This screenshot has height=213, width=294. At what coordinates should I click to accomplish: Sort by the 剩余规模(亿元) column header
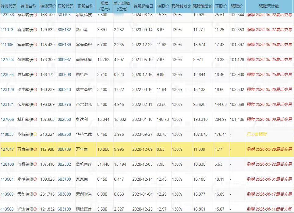[x=122, y=6]
